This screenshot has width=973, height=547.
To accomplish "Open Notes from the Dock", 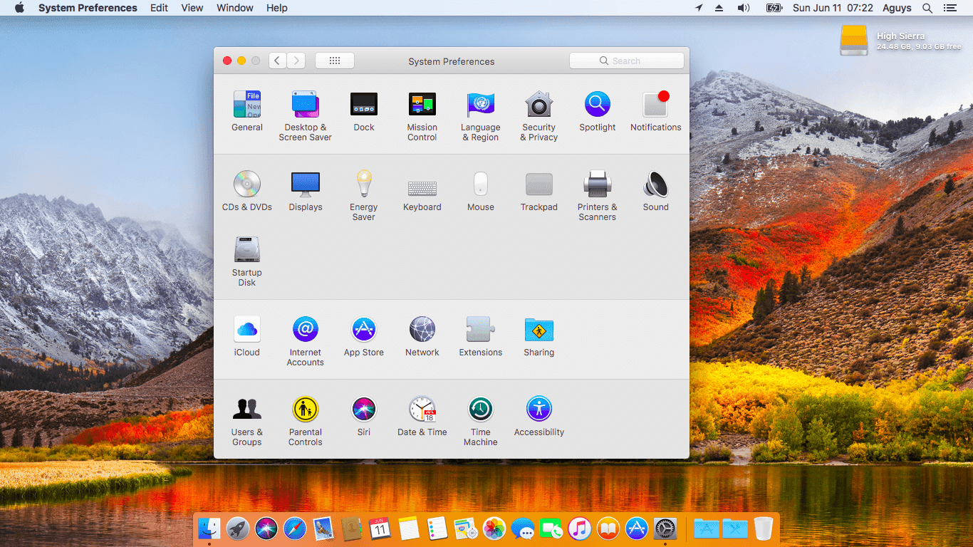I will coord(409,528).
